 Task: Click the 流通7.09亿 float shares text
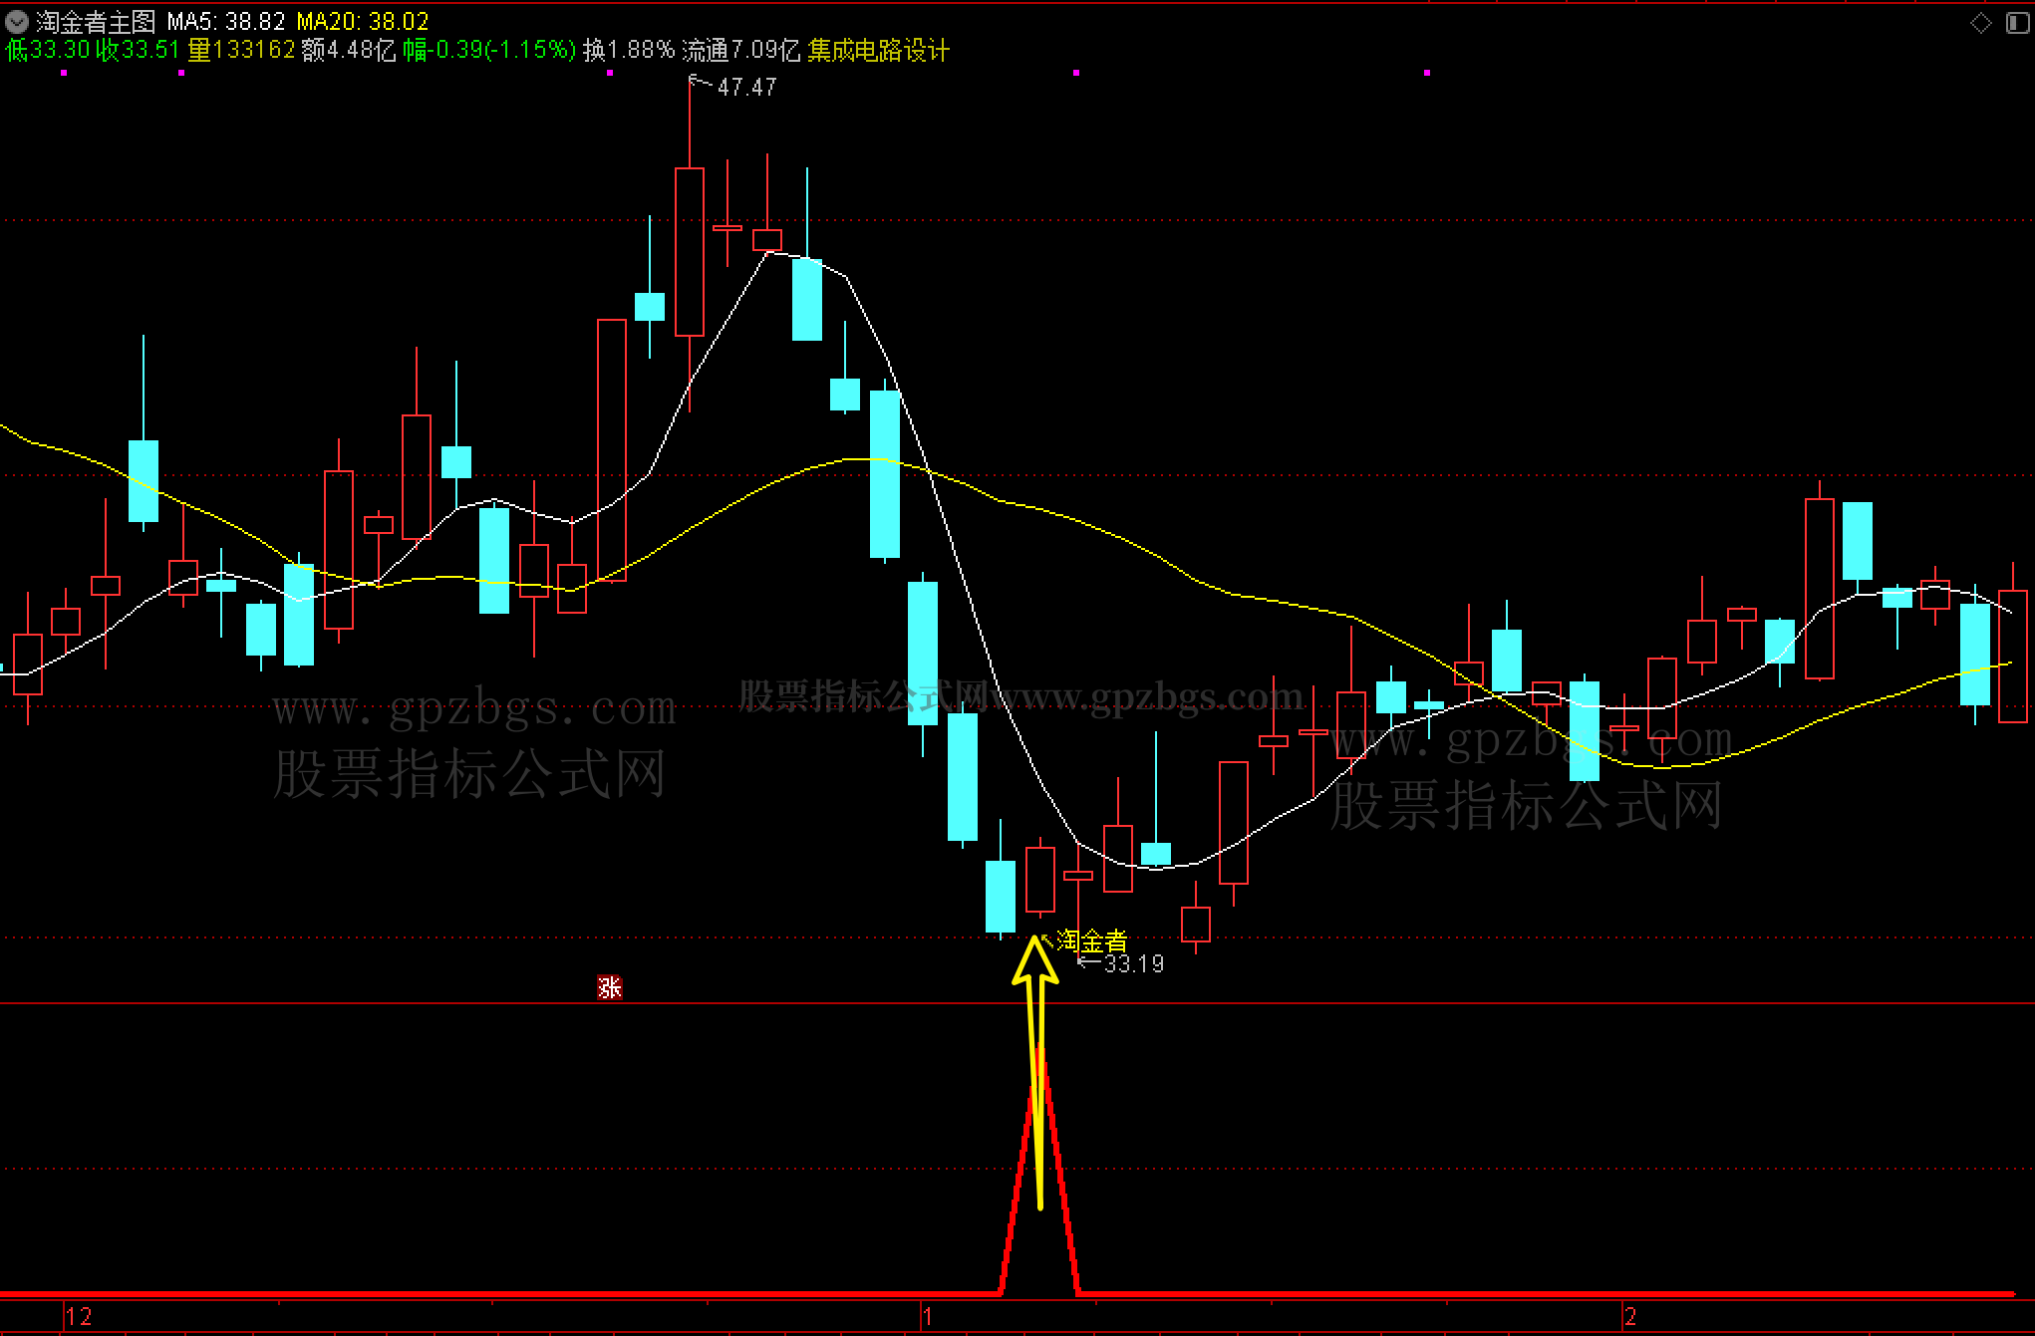coord(741,50)
